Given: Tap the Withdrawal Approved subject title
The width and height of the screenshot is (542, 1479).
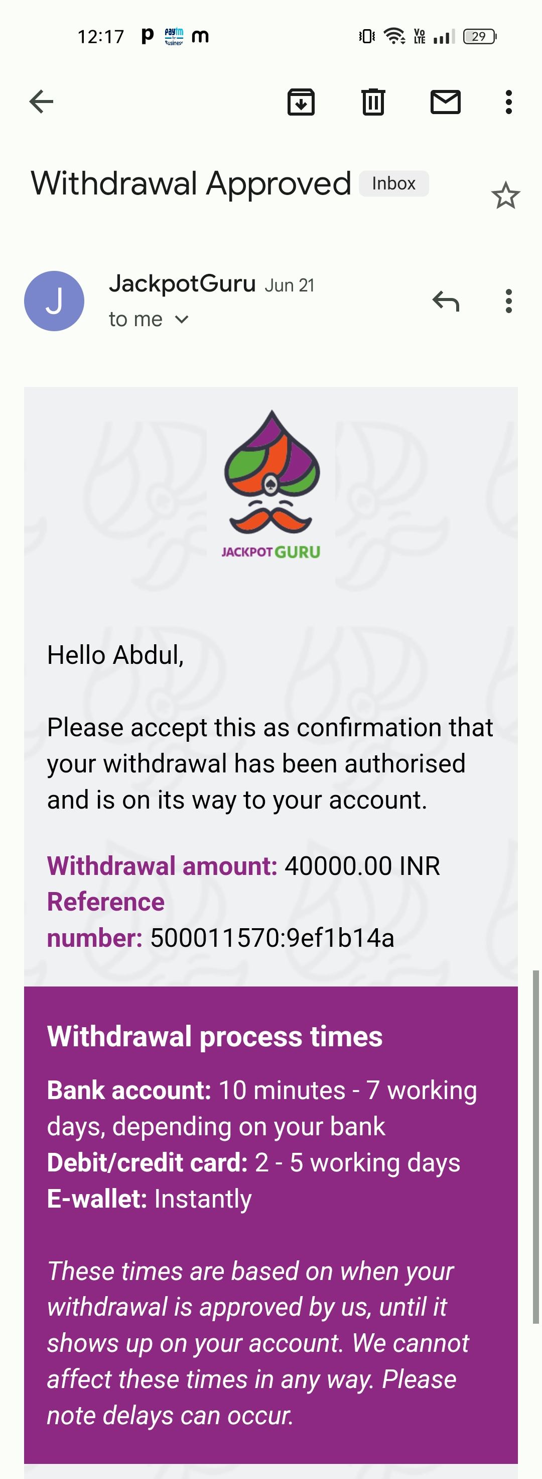Looking at the screenshot, I should pos(190,184).
